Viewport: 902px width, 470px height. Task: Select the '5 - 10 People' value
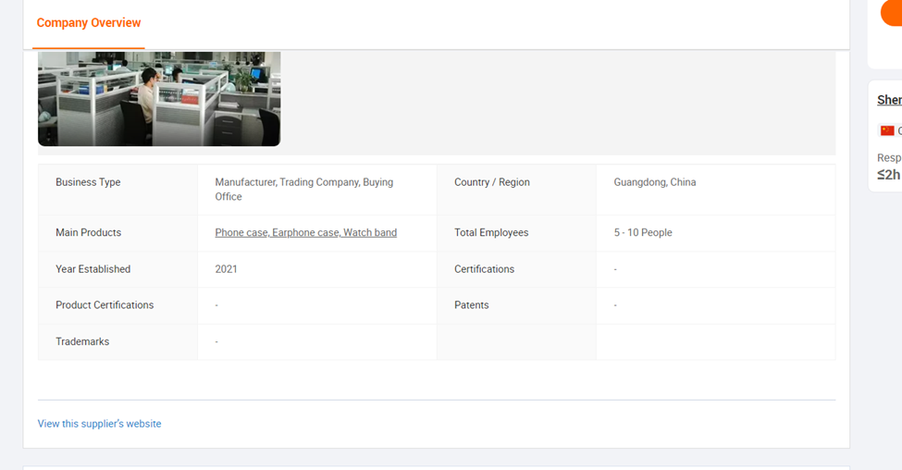pyautogui.click(x=643, y=232)
